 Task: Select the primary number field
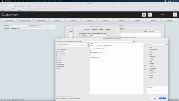coord(60,62)
